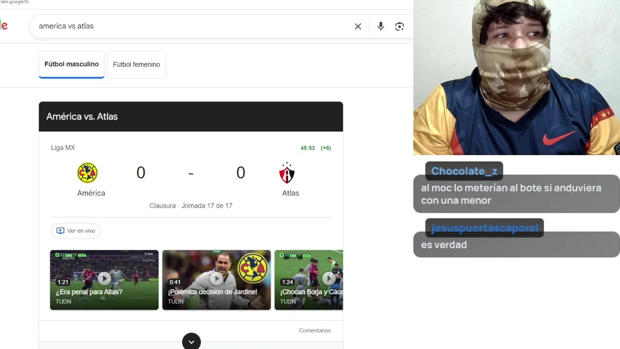
Task: Play the ¿Era penal para Atlas? video
Action: [104, 280]
